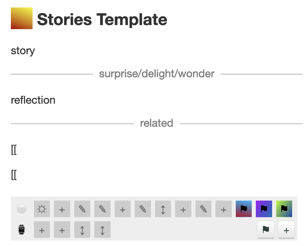Click the plus button next to sun icon

click(x=62, y=209)
